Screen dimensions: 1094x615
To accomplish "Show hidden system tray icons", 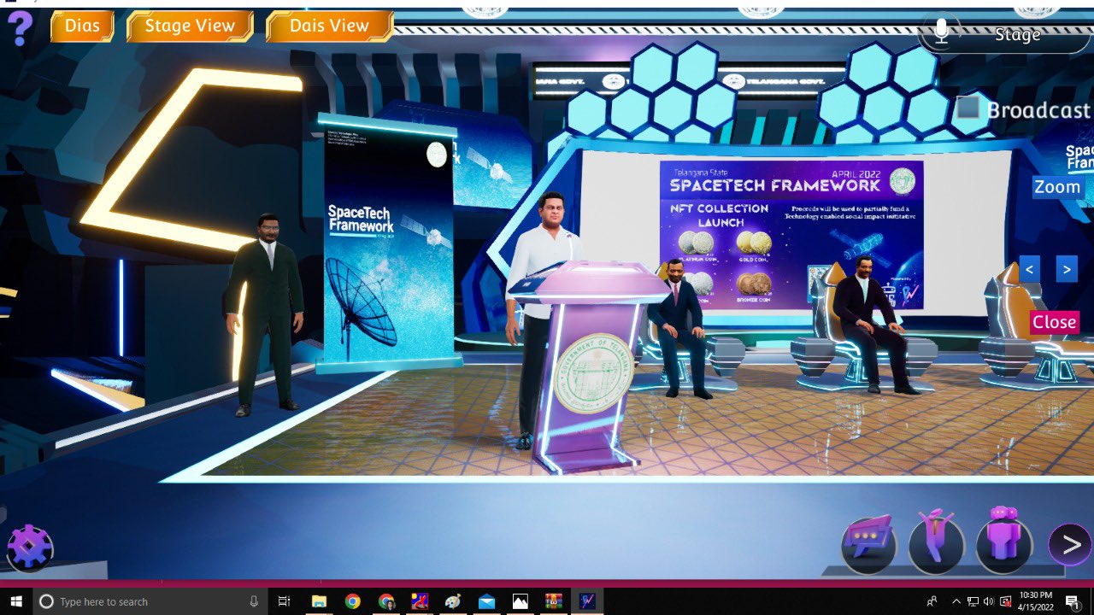I will click(x=956, y=601).
